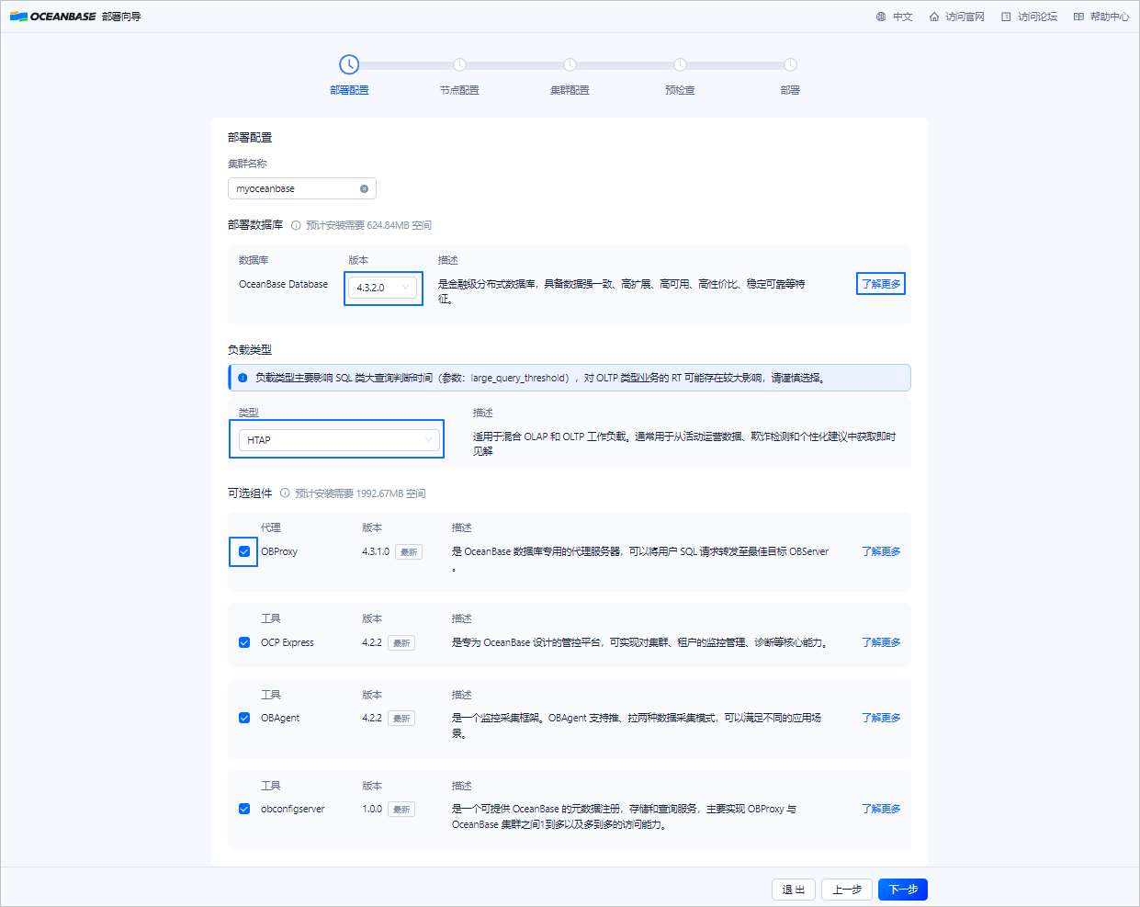Screen dimensions: 1140x907
Task: Open 了解更多 for OCP Express
Action: coord(881,642)
